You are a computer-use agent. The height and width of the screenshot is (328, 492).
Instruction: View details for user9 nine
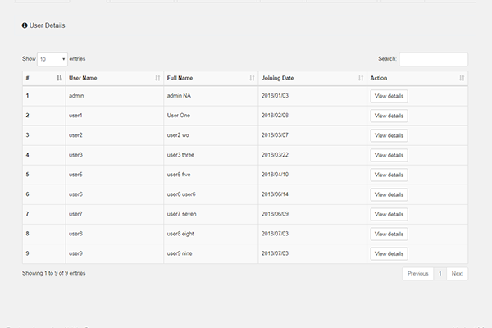(x=389, y=253)
